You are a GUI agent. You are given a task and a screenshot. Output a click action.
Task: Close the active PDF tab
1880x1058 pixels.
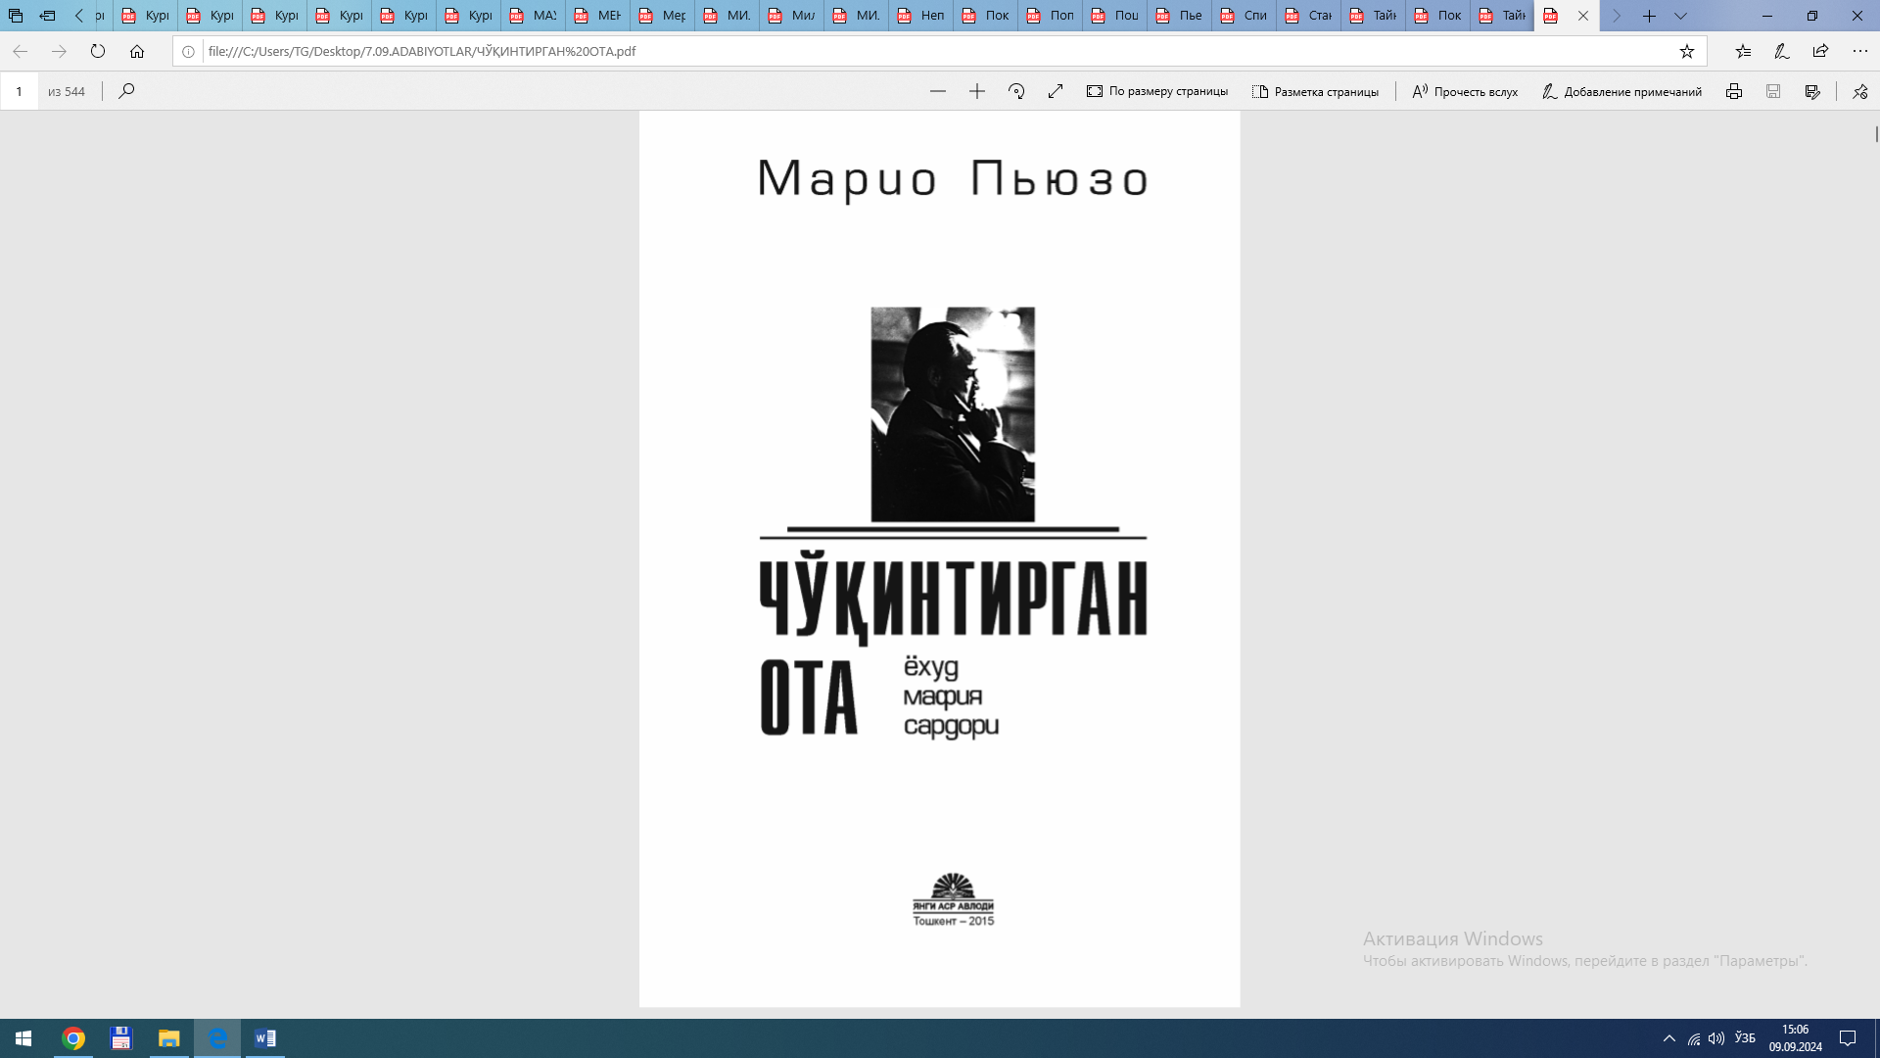1583,16
